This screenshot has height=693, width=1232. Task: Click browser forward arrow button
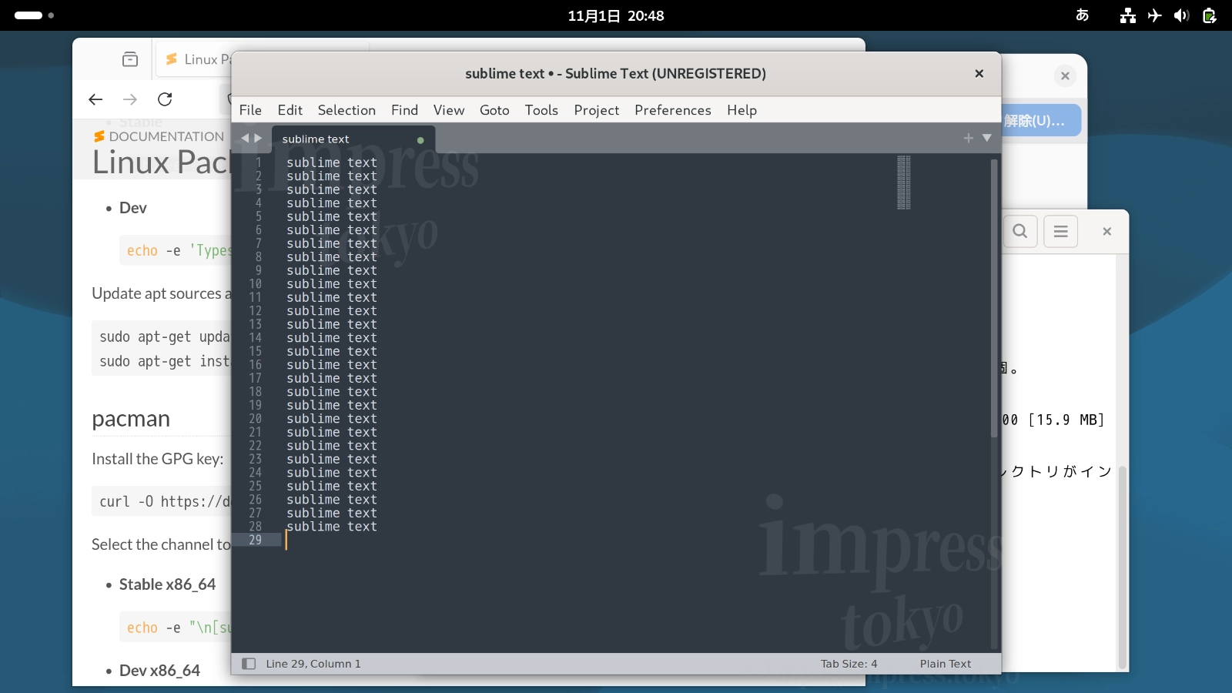pos(130,99)
